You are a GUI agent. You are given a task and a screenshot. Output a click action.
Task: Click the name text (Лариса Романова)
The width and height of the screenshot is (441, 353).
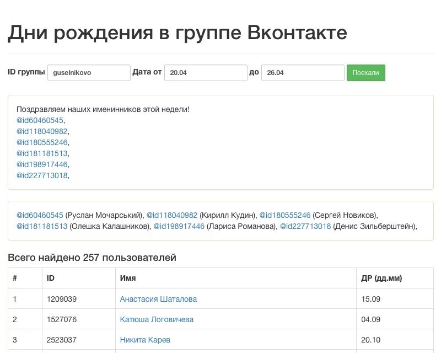[241, 226]
